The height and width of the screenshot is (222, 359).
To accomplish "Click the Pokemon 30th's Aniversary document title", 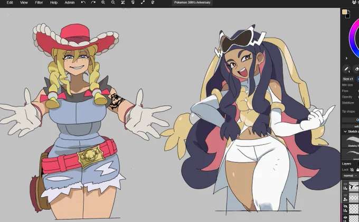I will click(192, 3).
